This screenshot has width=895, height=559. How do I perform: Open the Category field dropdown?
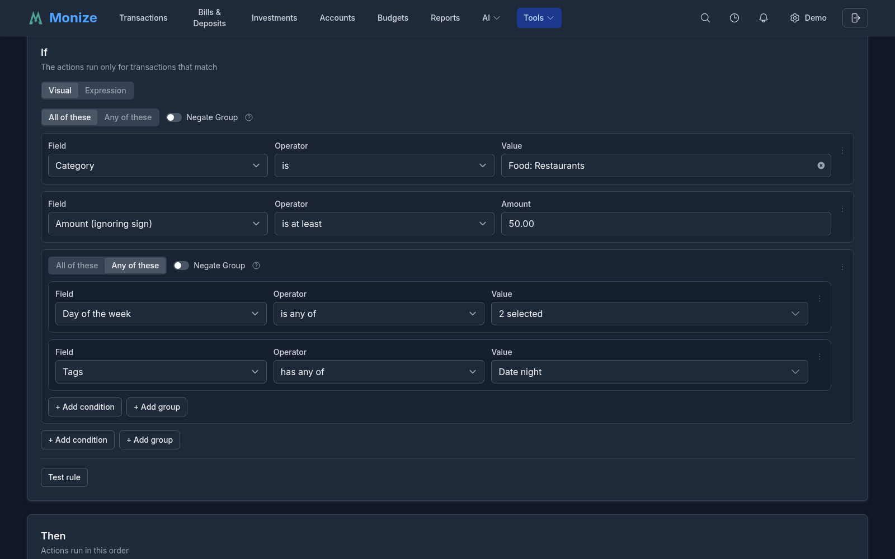158,165
